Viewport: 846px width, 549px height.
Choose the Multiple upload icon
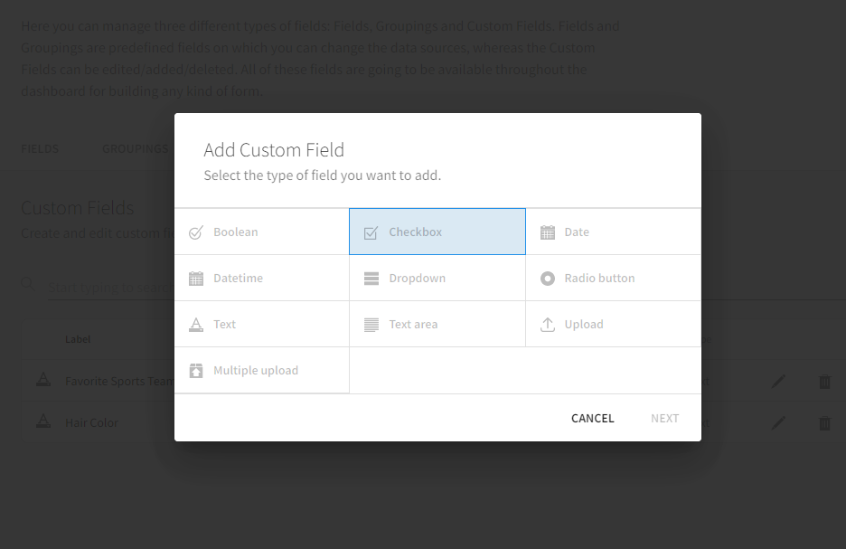[195, 371]
